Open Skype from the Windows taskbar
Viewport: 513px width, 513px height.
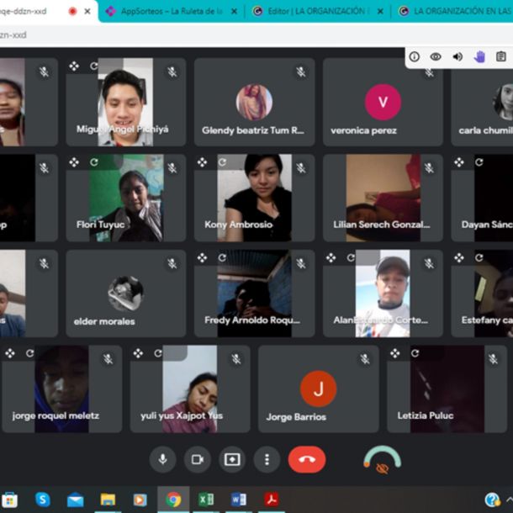pos(43,500)
